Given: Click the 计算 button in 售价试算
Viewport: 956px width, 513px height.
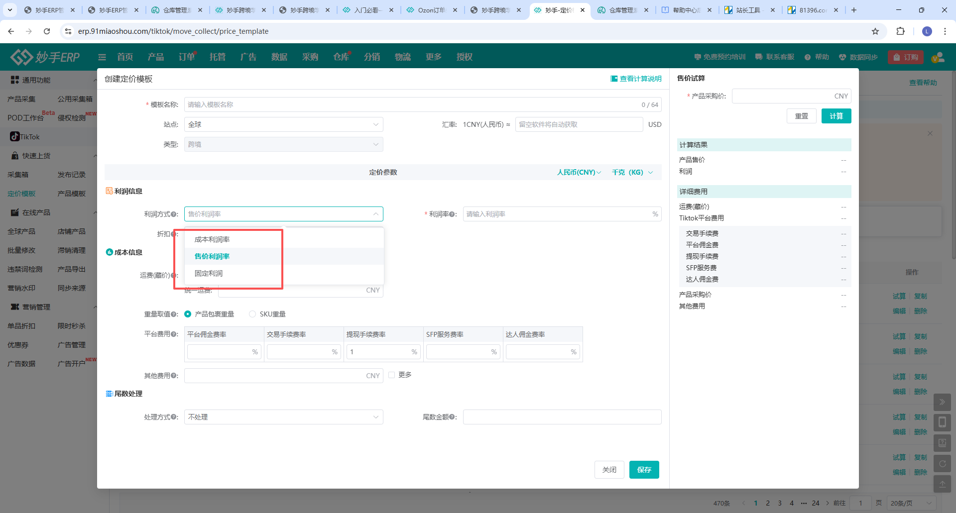Looking at the screenshot, I should [x=836, y=116].
